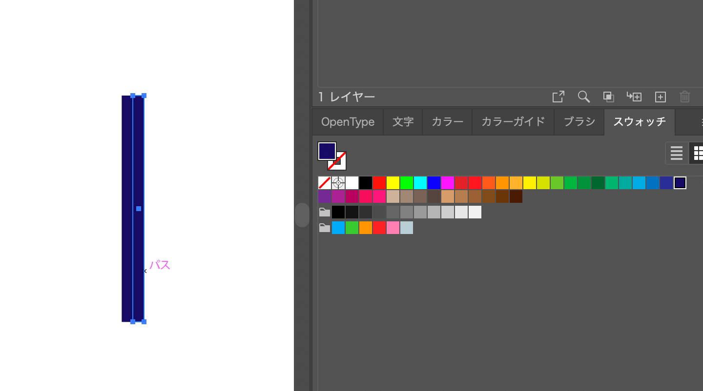Open the OpenType tab
This screenshot has width=703, height=391.
click(x=348, y=122)
